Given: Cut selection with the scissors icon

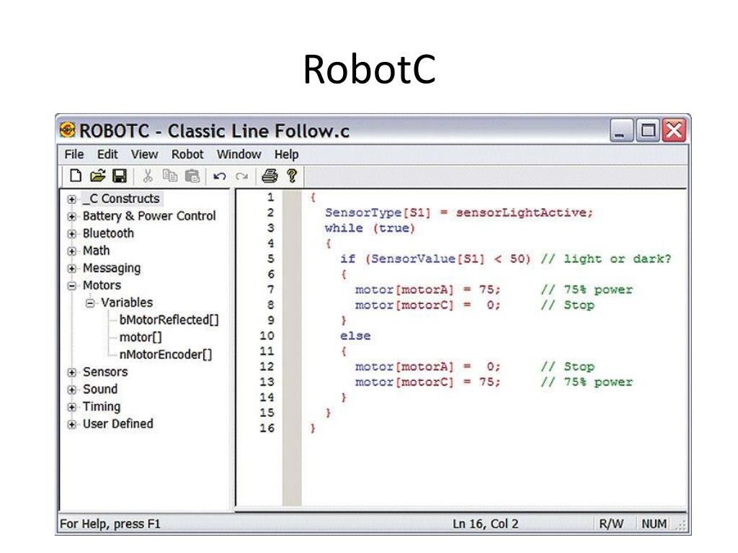Looking at the screenshot, I should (x=147, y=176).
